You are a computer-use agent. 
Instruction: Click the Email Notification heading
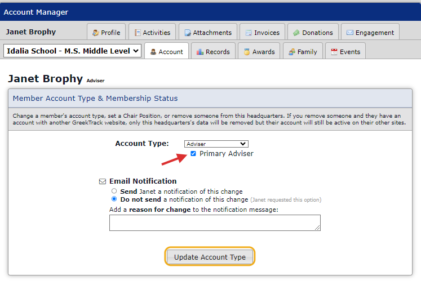coord(143,181)
